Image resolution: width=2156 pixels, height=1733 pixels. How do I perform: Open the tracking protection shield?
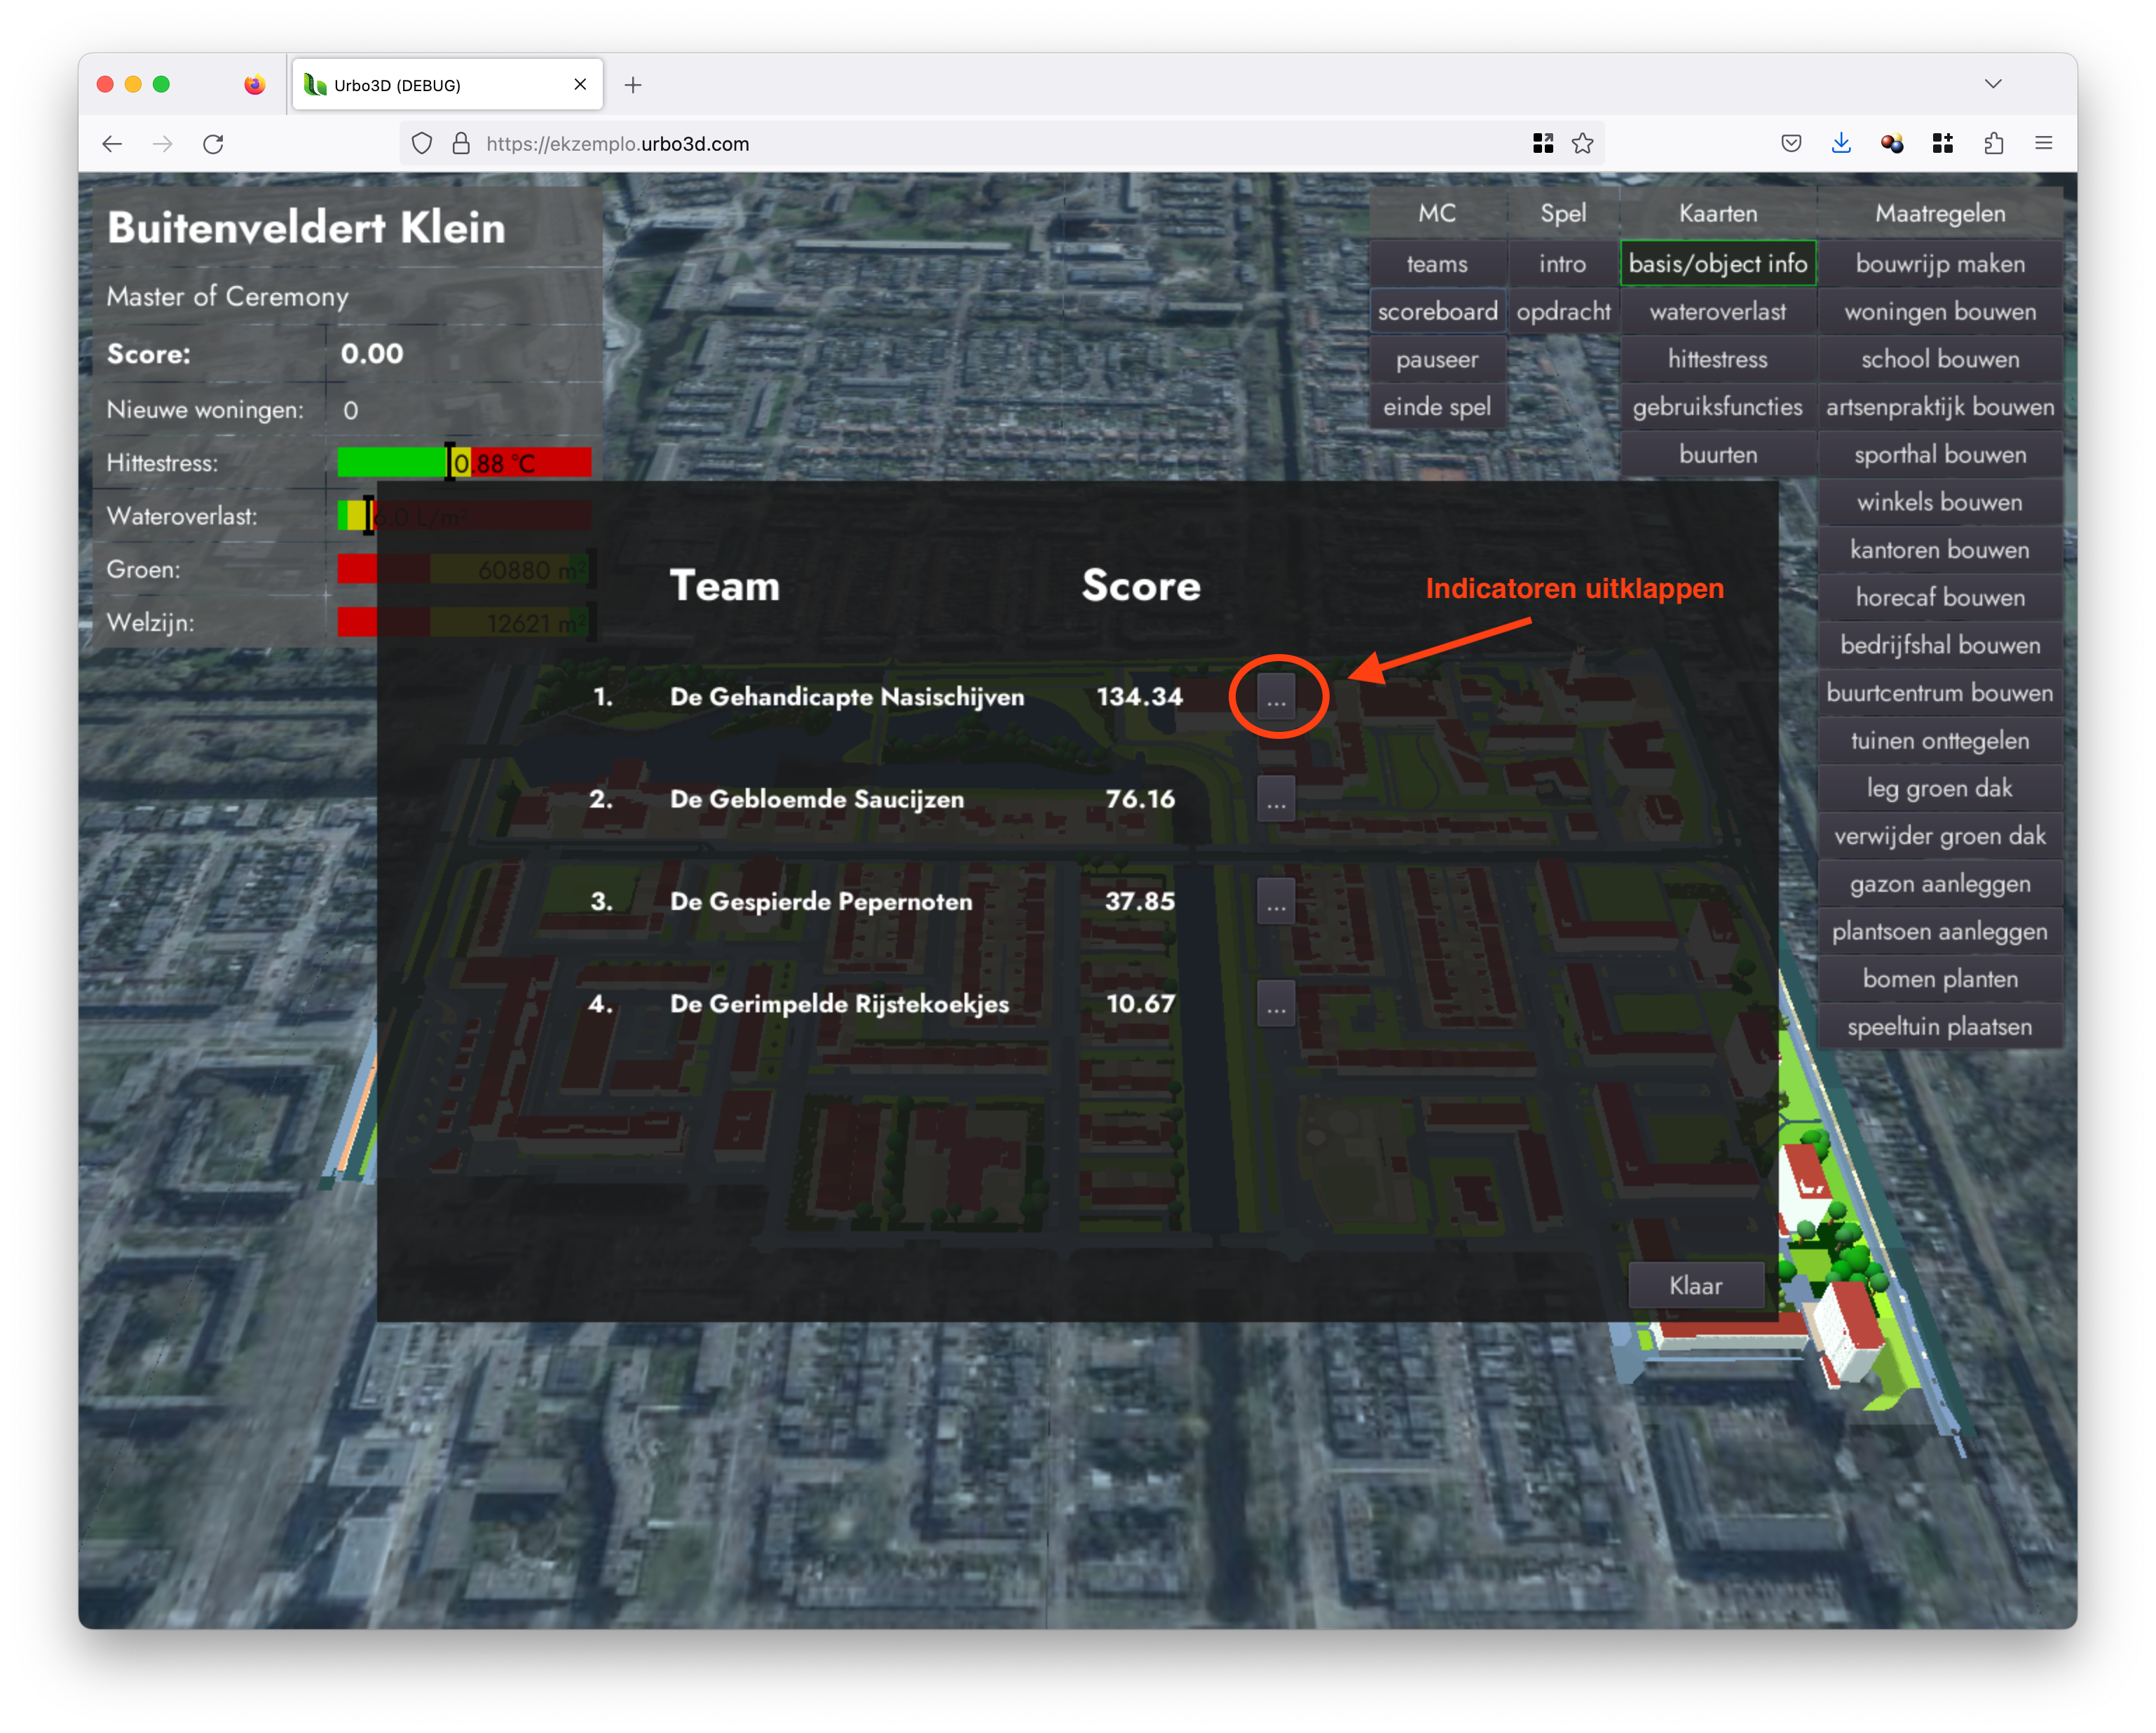tap(422, 144)
